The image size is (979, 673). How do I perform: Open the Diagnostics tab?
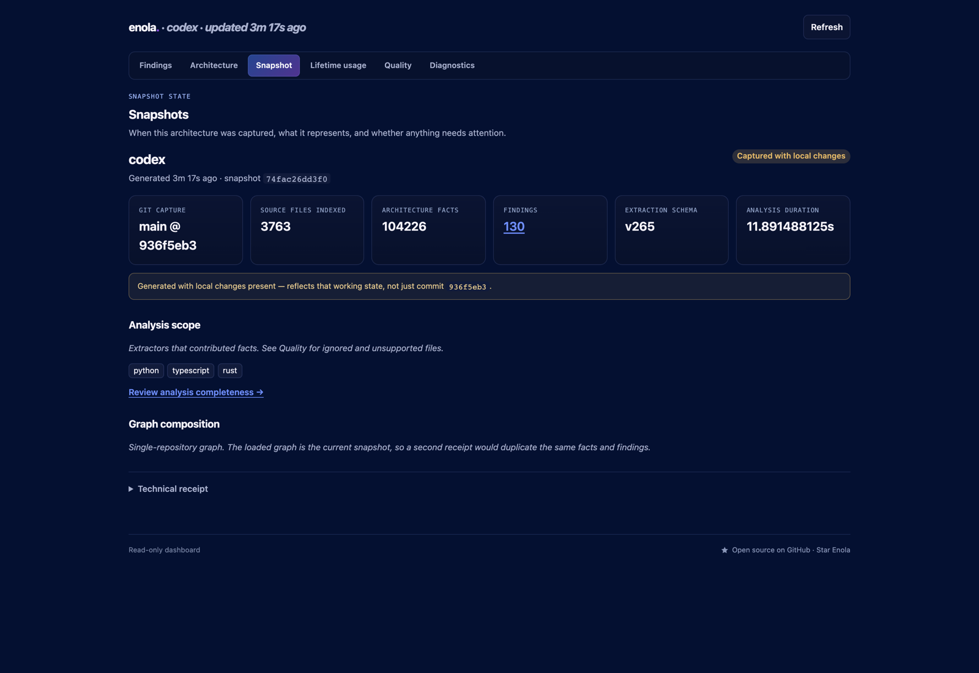[452, 65]
